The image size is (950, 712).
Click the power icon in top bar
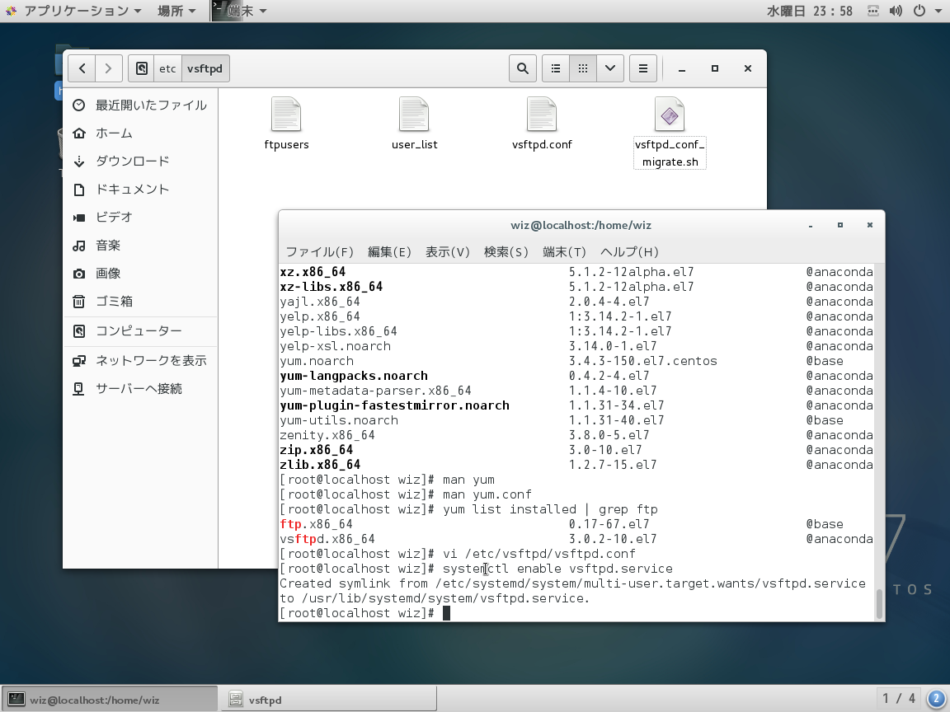[919, 11]
